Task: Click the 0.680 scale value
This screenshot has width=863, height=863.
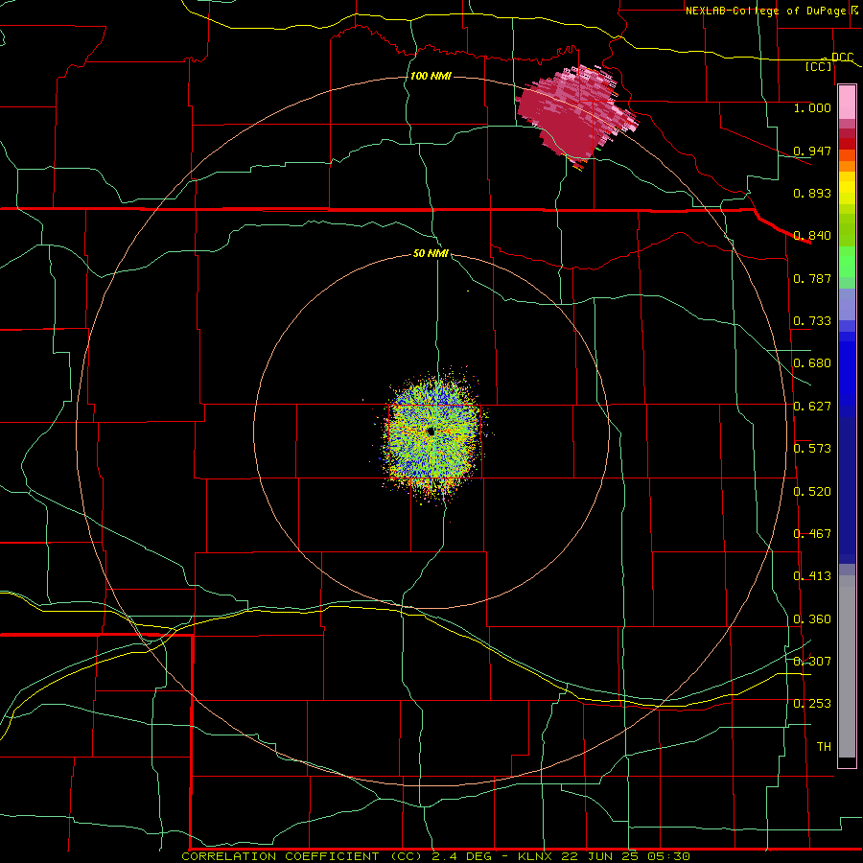Action: (x=812, y=363)
